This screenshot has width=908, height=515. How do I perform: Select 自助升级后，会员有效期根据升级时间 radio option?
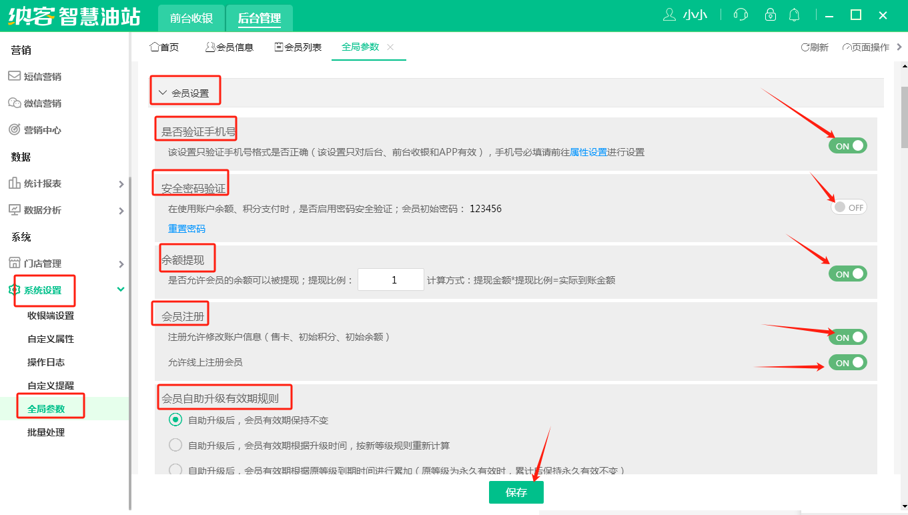tap(175, 445)
